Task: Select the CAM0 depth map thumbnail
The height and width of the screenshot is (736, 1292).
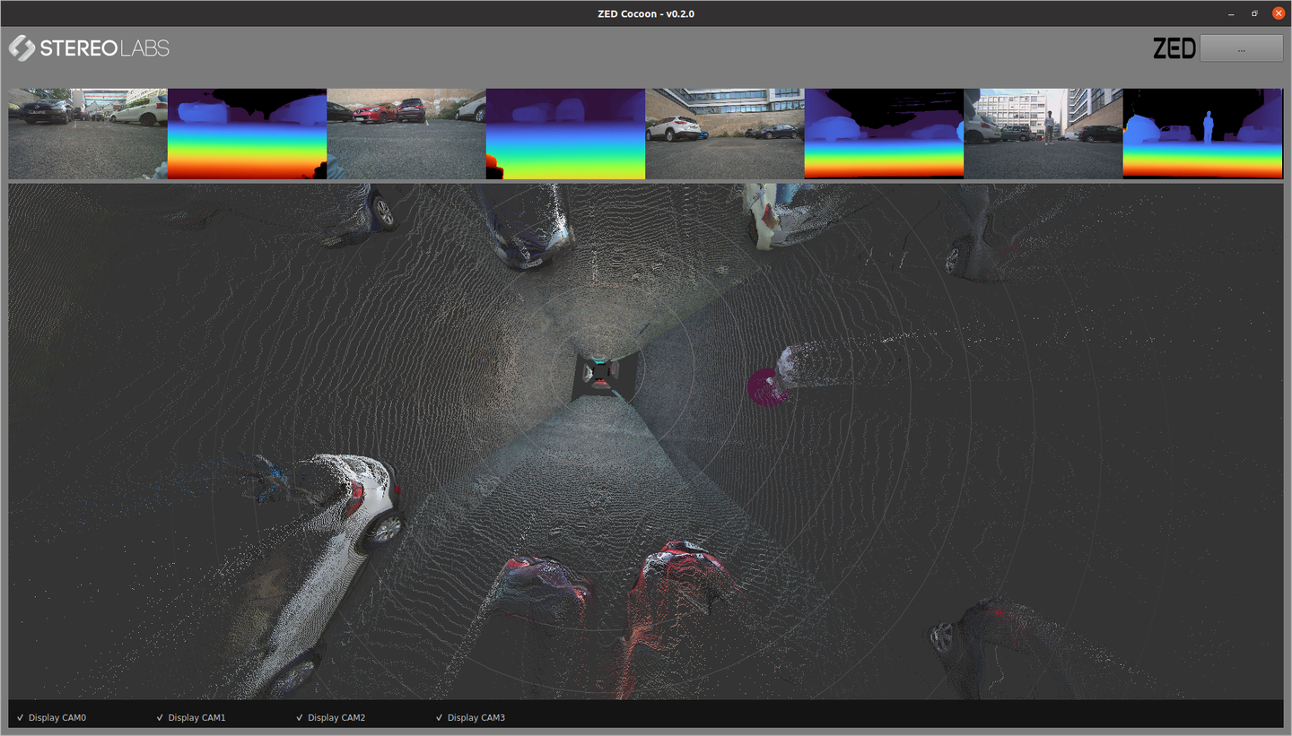Action: click(x=247, y=133)
